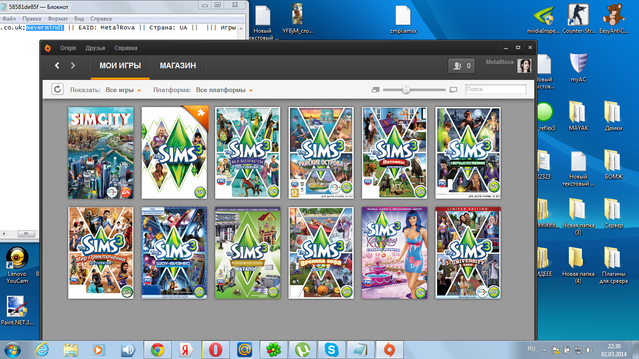Viewport: 639px width, 359px height.
Task: Select The Sims 3 Шоу-бизнес cover
Action: tap(174, 253)
